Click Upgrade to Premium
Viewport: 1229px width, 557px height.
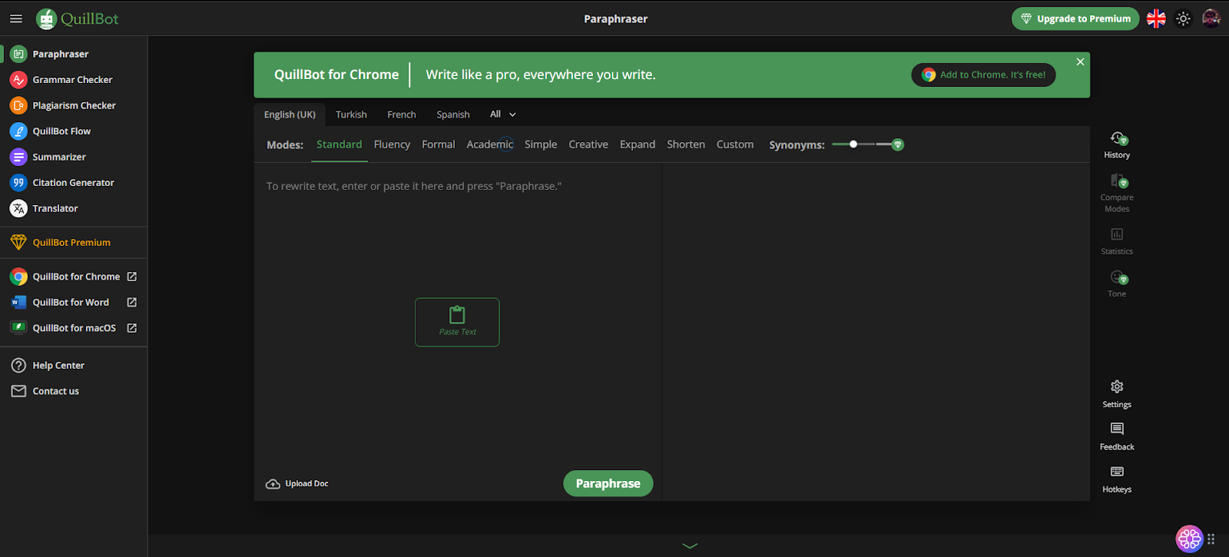pyautogui.click(x=1075, y=18)
